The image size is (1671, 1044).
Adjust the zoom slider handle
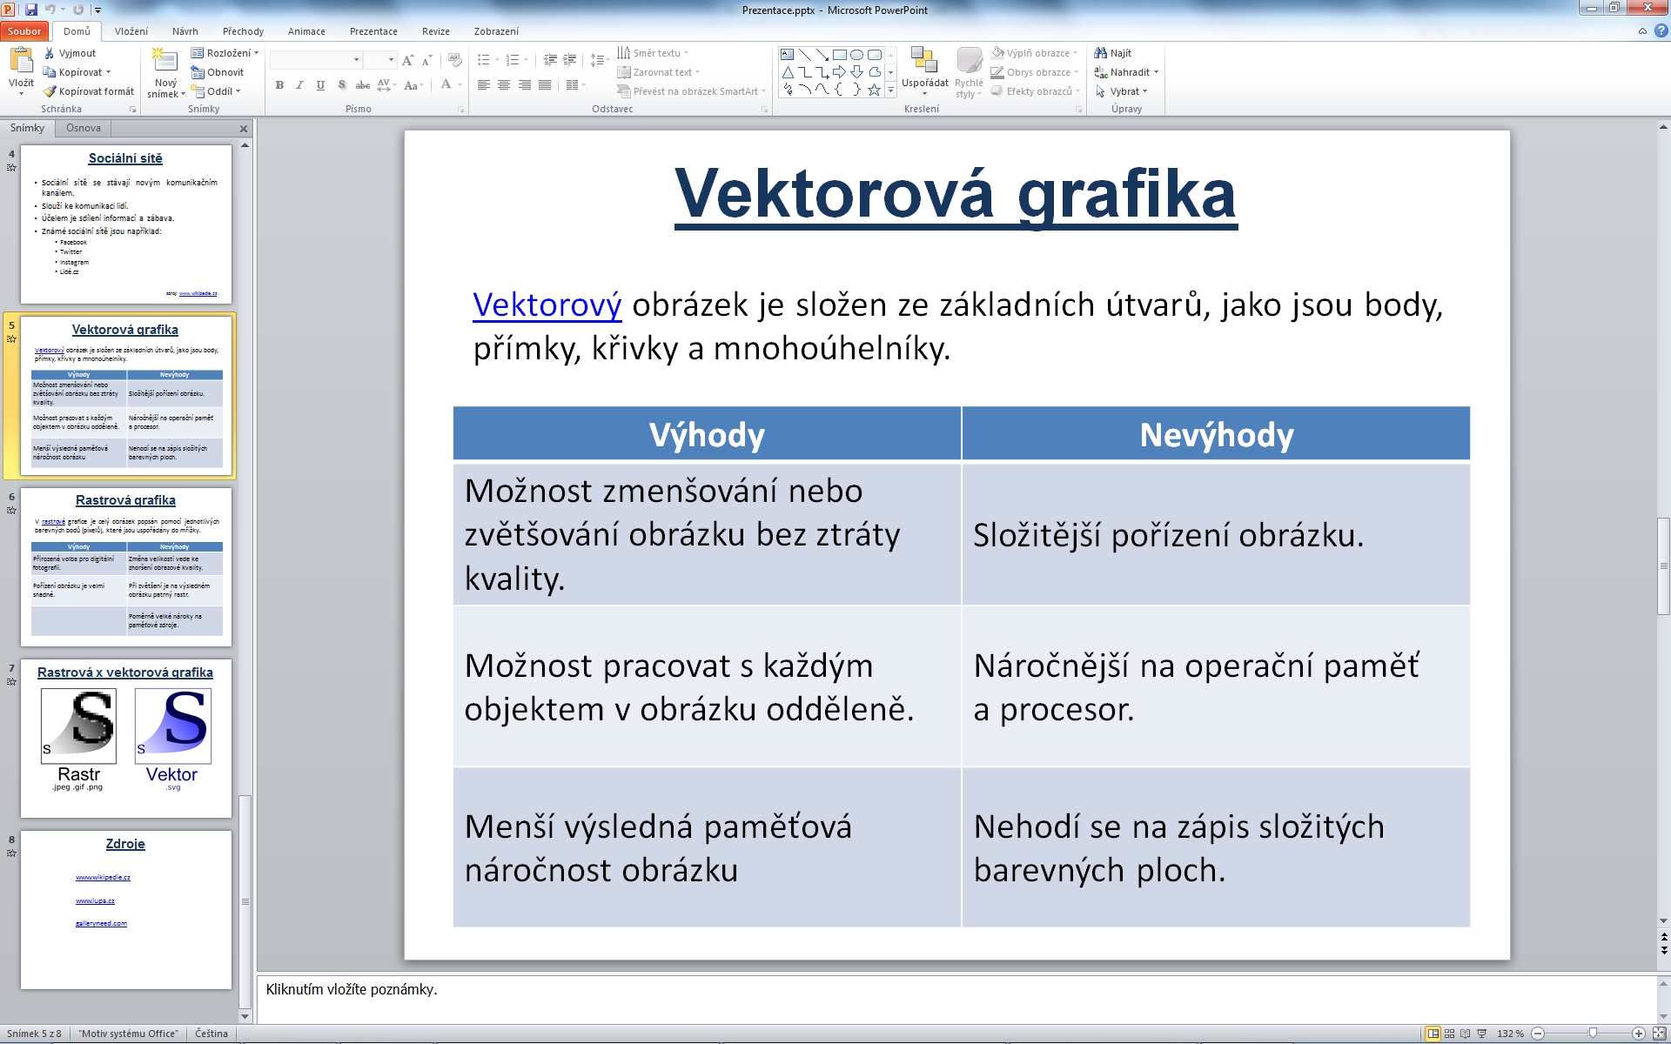1593,1034
